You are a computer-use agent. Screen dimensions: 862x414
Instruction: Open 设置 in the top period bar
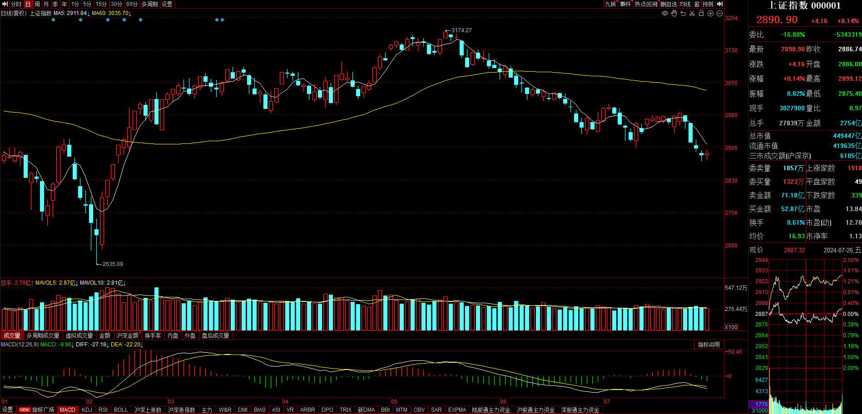tap(167, 4)
